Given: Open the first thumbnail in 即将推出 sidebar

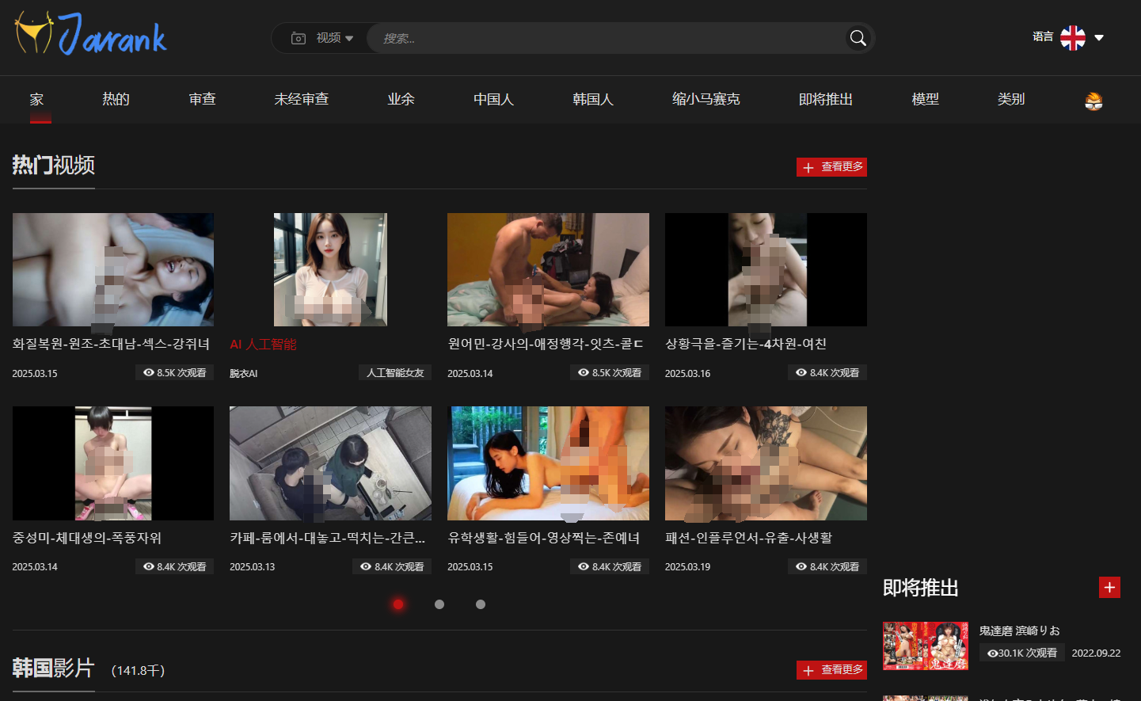Looking at the screenshot, I should coord(926,646).
